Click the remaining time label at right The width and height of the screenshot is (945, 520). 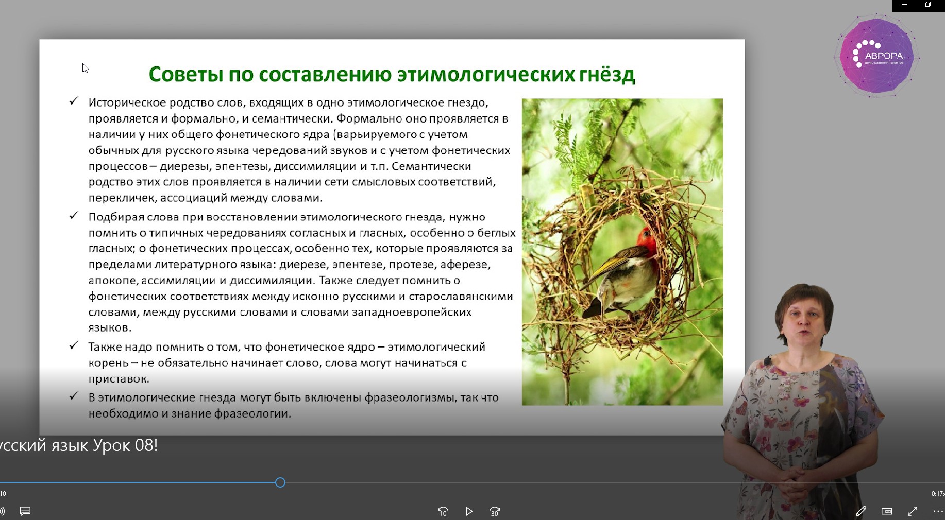(938, 494)
